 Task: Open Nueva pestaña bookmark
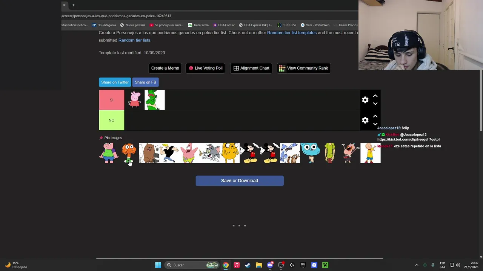[x=132, y=25]
